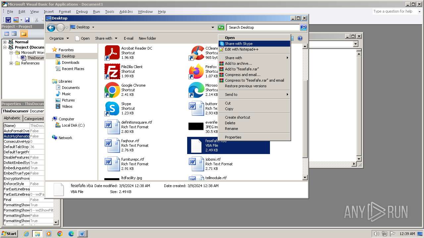Screen dimensions: 424x238
Task: Choose Delete in the context menu
Action: 254,123
